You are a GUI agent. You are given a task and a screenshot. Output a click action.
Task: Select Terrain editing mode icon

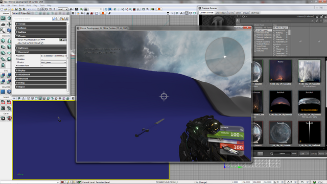[3, 25]
